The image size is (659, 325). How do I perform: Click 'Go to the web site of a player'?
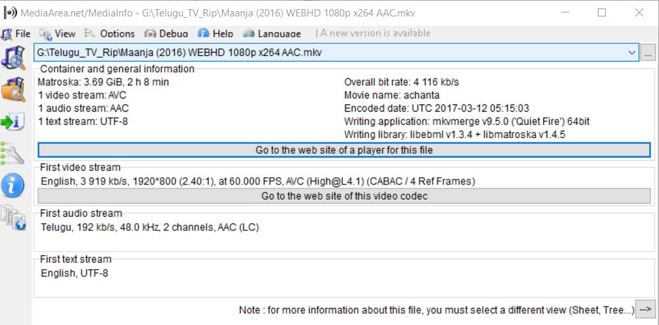pos(344,150)
